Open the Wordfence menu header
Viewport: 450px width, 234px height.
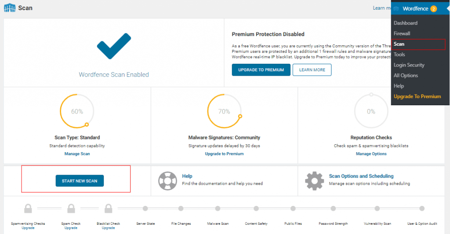tap(421, 9)
